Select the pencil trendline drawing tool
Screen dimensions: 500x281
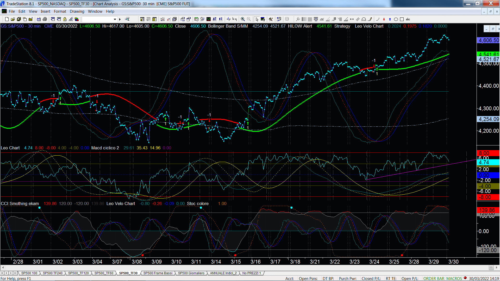(x=370, y=19)
